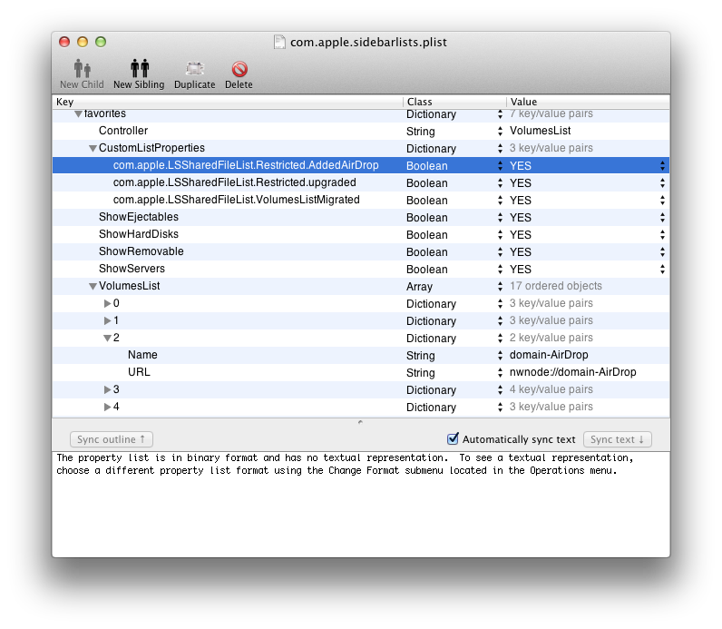Viewport: 722px width, 629px height.
Task: Expand item 1 in VolumesList
Action: click(x=107, y=320)
